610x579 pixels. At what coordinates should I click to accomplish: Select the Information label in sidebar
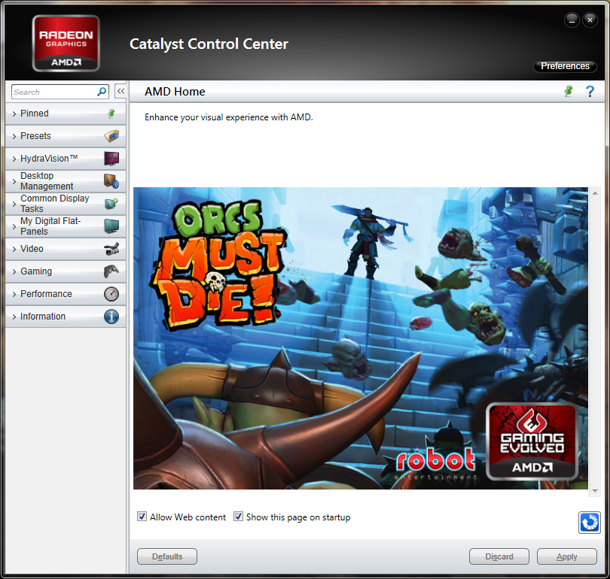point(43,317)
